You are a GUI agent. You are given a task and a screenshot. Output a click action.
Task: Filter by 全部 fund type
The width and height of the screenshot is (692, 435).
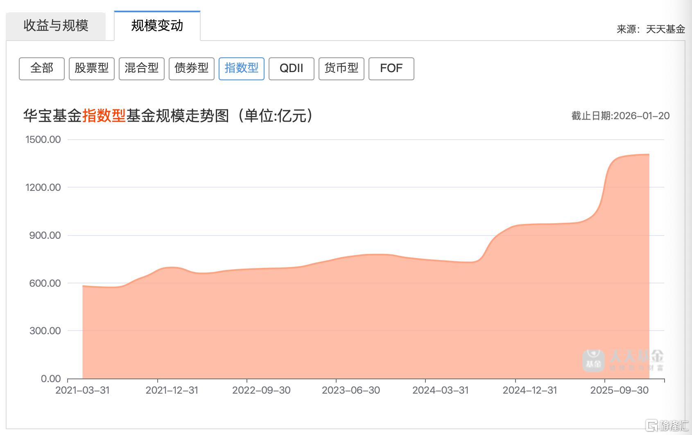[x=42, y=68]
